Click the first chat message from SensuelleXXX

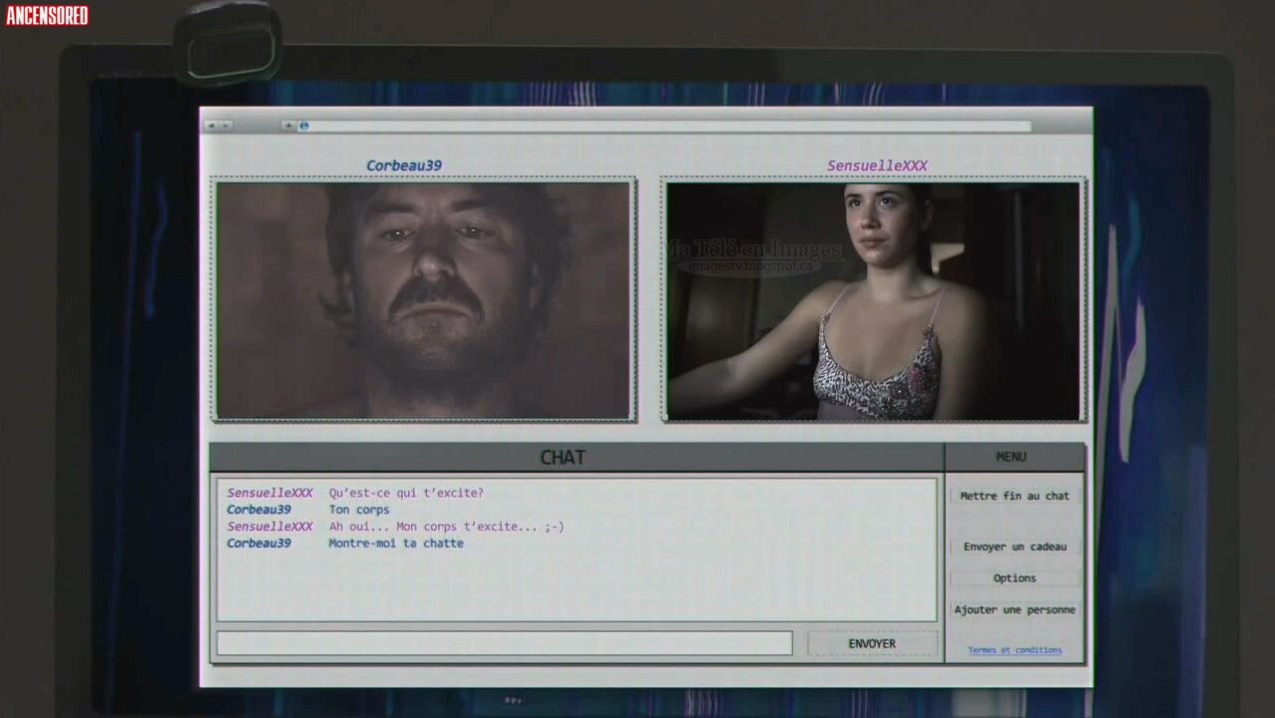(x=406, y=493)
